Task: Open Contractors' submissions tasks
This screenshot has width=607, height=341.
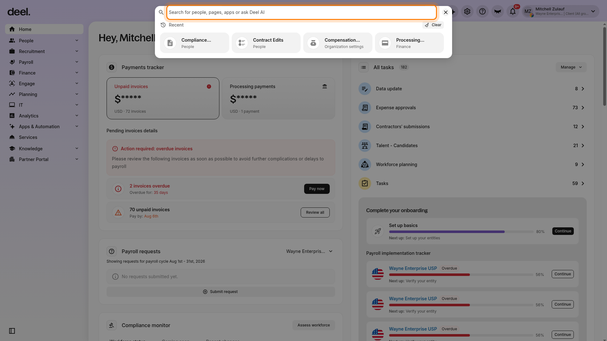Action: coord(473,127)
